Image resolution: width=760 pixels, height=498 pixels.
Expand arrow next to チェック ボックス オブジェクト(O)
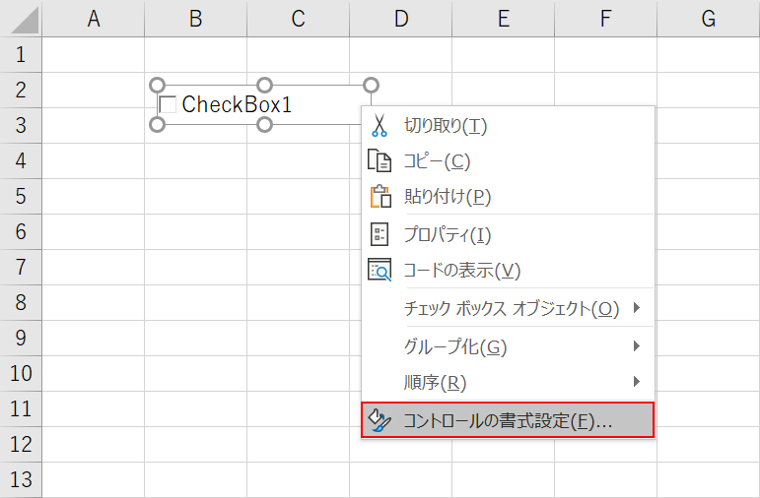coord(637,307)
